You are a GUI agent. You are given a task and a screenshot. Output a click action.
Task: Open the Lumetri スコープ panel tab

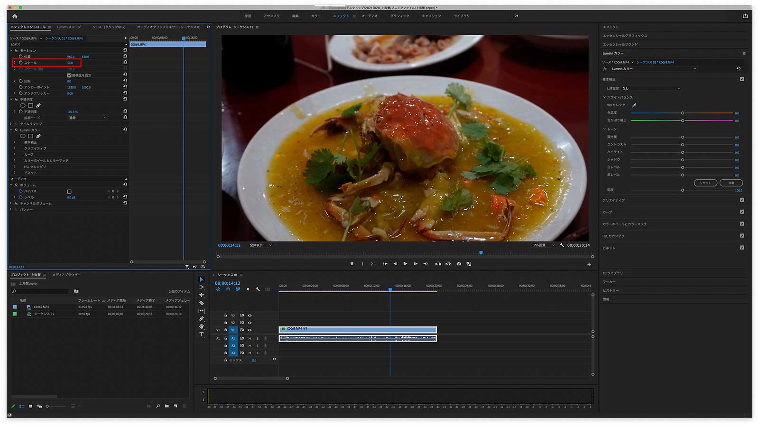tap(69, 27)
